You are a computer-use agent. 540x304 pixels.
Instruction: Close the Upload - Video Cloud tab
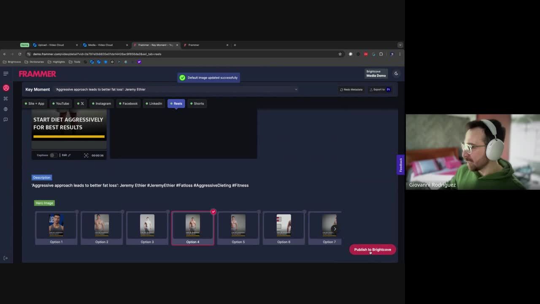(x=77, y=45)
